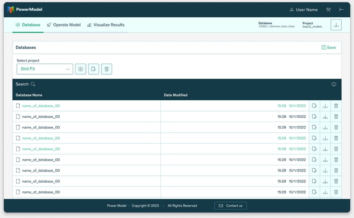Download the database in the seventh row

[x=325, y=171]
